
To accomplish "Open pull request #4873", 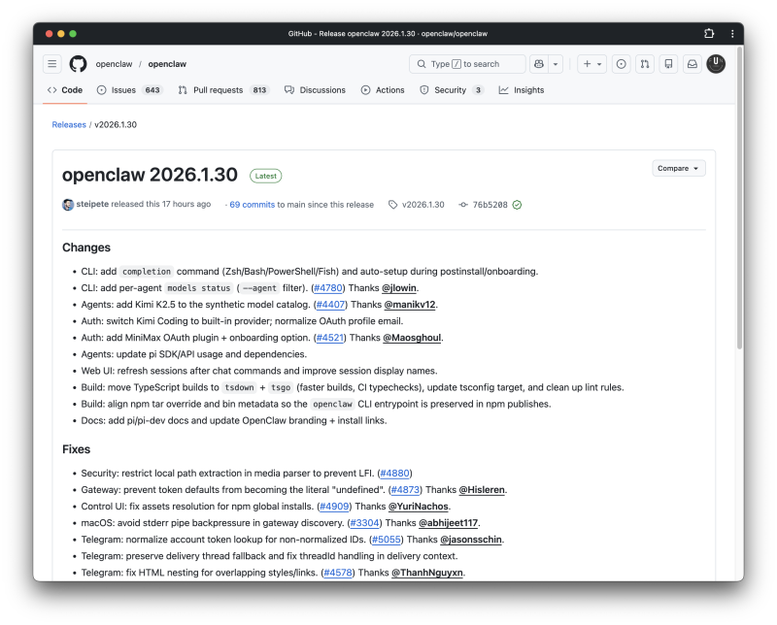I will pos(405,490).
